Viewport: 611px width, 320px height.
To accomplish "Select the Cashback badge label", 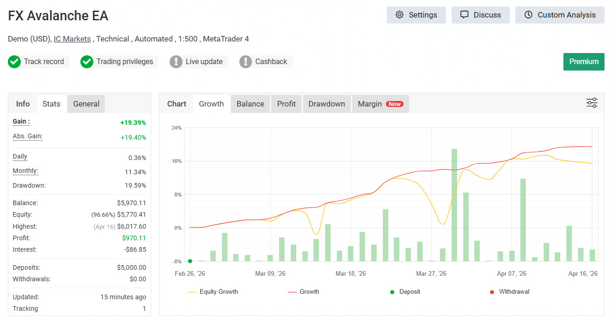I will tap(271, 61).
